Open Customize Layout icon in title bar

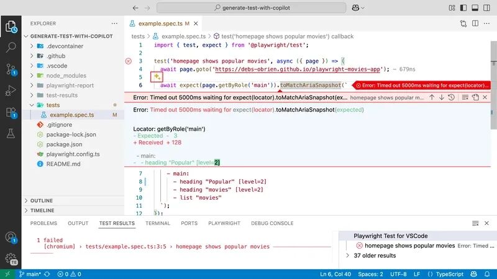click(452, 8)
